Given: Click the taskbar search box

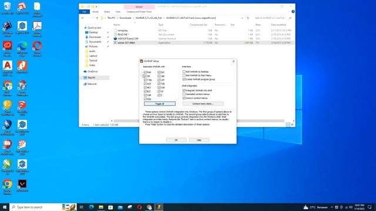Looking at the screenshot, I should click(43, 207).
